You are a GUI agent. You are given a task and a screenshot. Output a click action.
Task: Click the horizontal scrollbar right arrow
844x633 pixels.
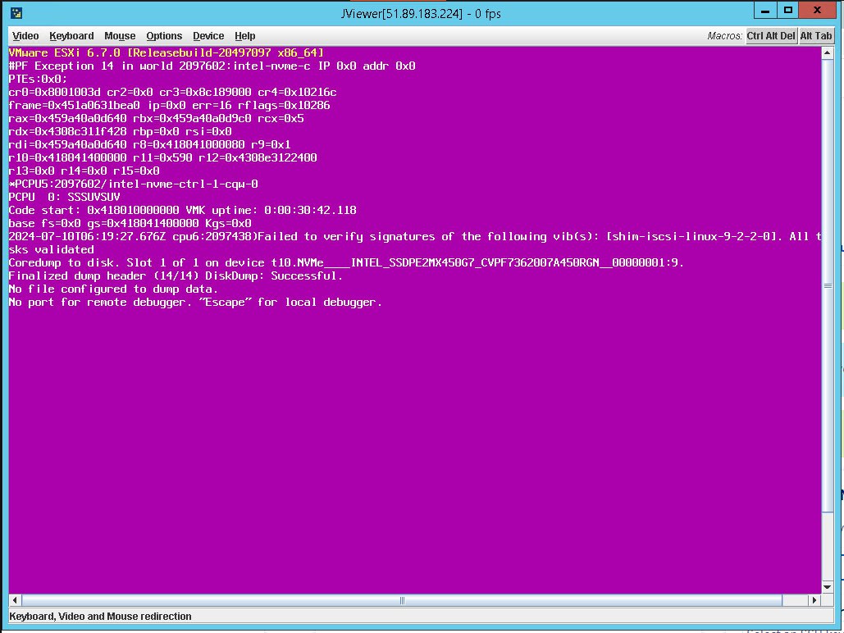815,600
